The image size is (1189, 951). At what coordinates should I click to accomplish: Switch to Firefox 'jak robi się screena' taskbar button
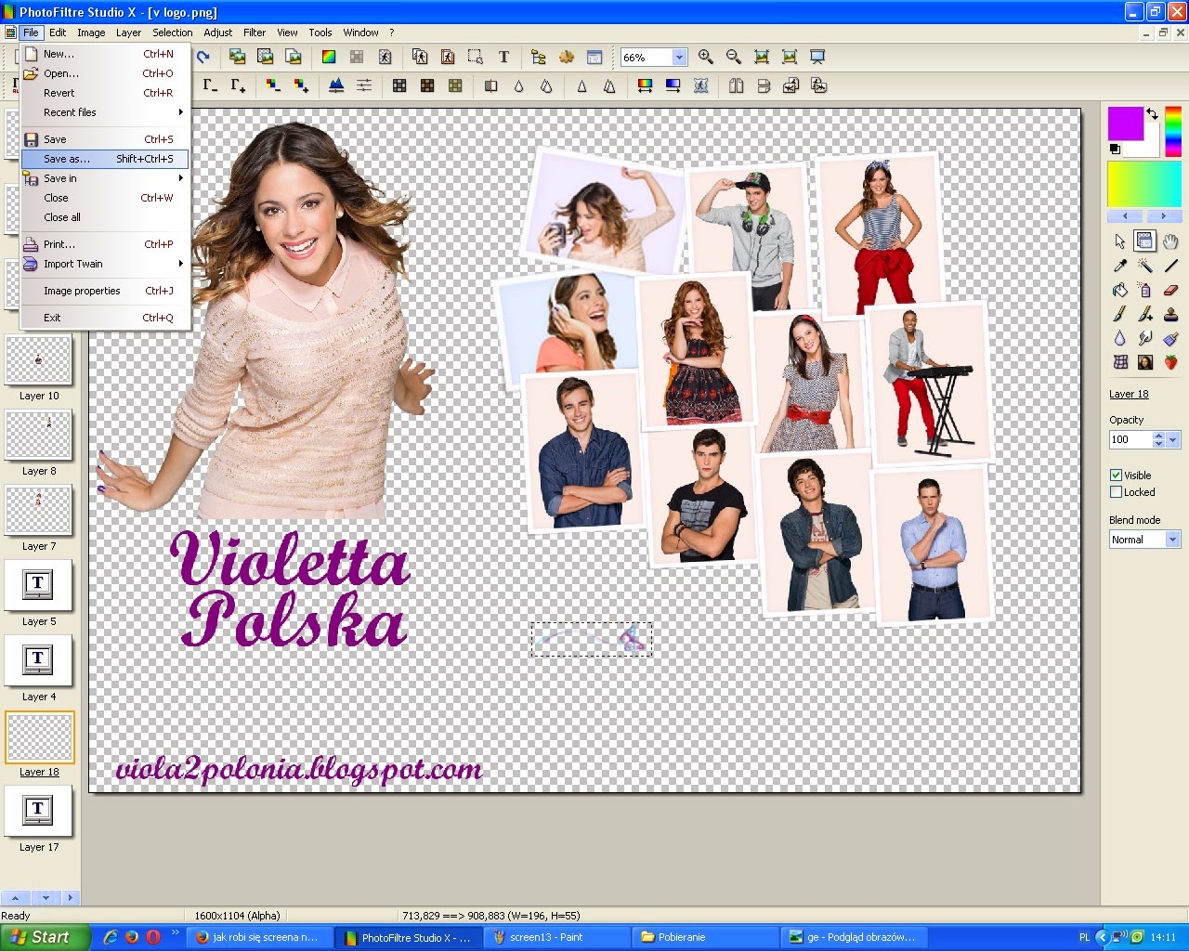[260, 937]
